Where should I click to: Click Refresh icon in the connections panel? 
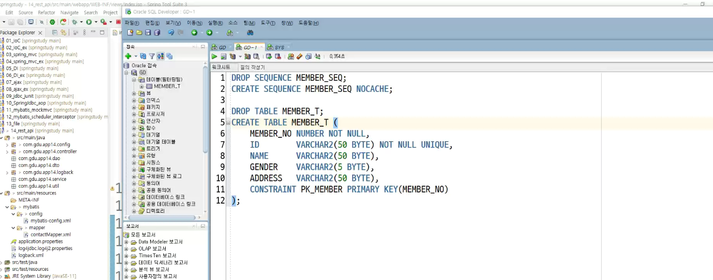click(x=143, y=56)
